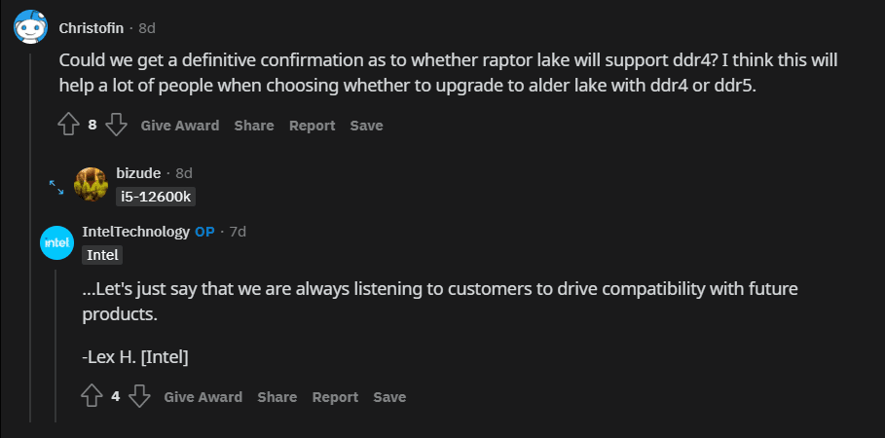The image size is (885, 438).
Task: Share the IntelTechnology reply
Action: click(277, 397)
